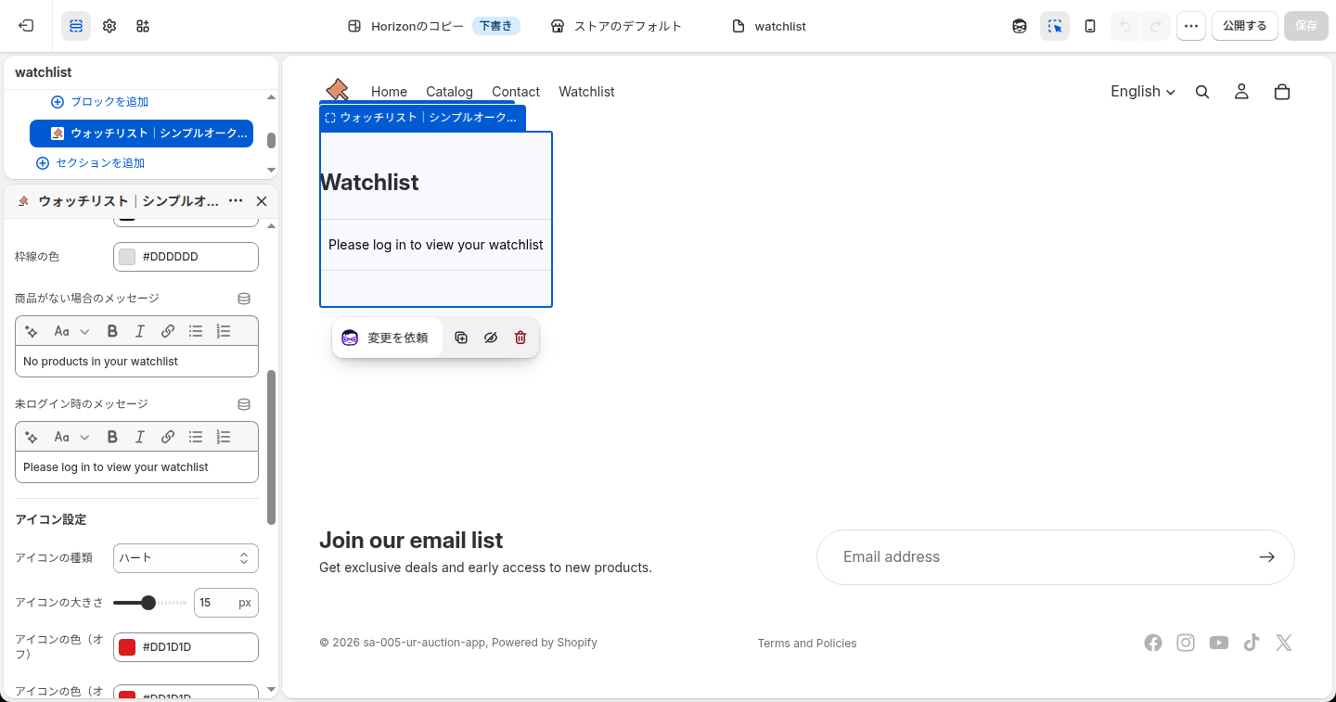Open the アイコンの種類 dropdown showing ハート
Image resolution: width=1336 pixels, height=702 pixels.
point(186,558)
